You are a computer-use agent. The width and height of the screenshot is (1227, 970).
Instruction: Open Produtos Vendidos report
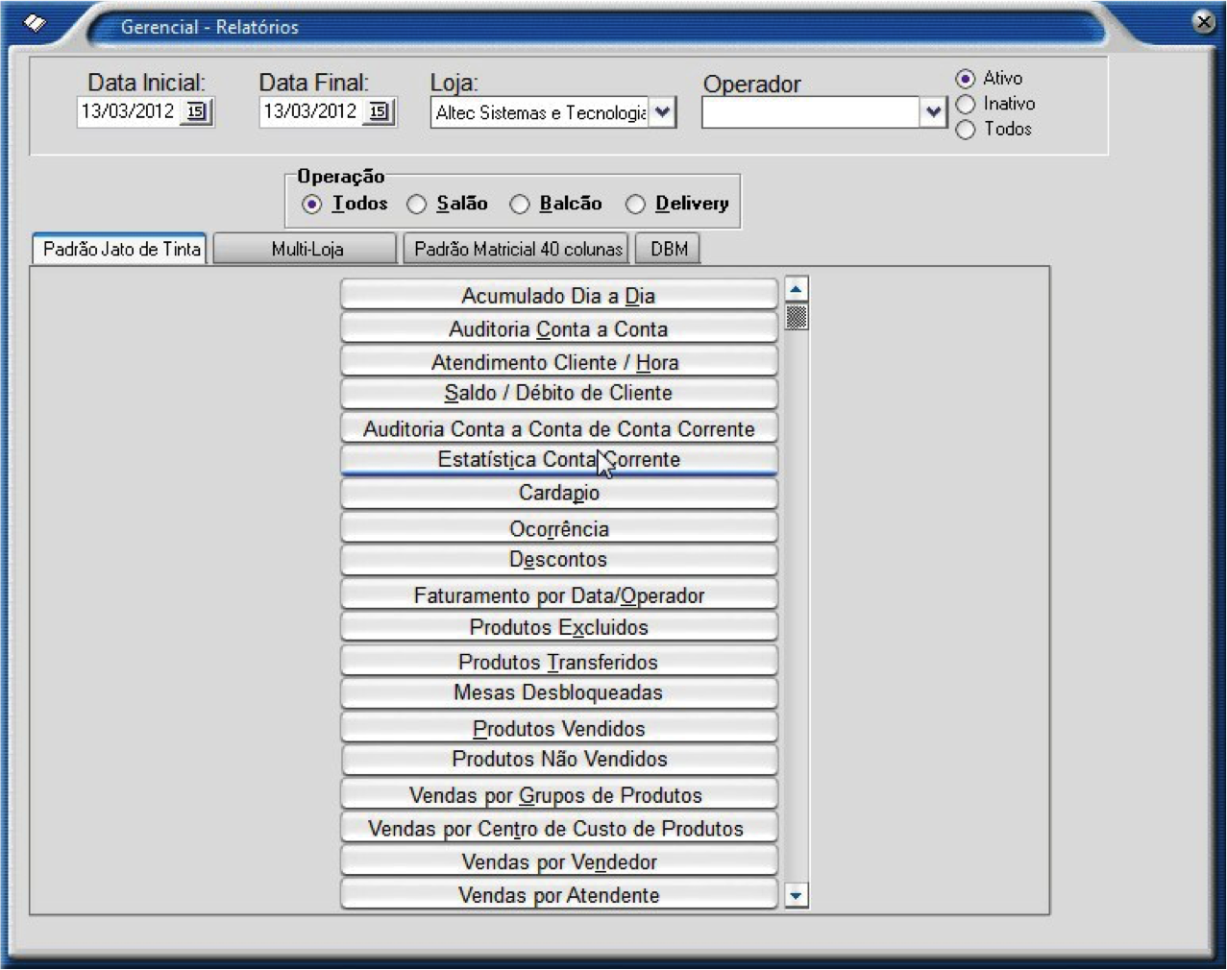(558, 728)
